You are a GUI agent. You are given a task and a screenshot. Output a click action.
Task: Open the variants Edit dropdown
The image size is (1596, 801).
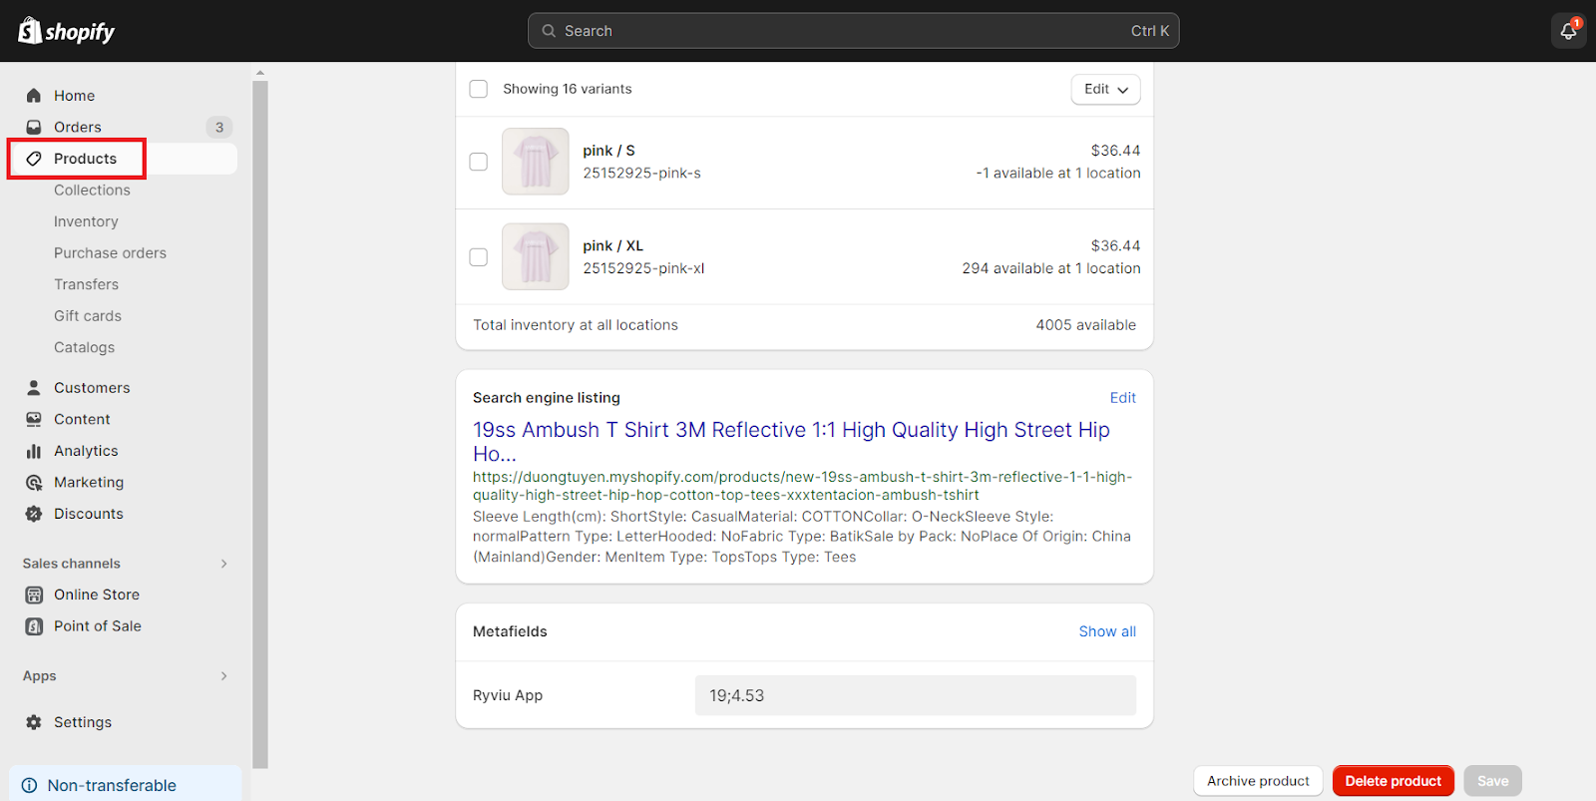(1105, 89)
